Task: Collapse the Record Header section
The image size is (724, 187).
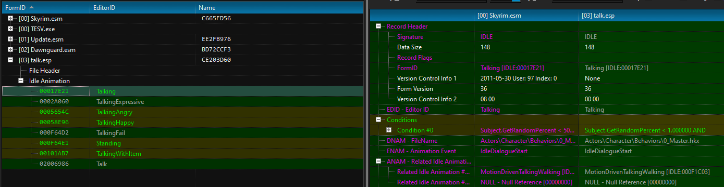Action: [x=378, y=26]
